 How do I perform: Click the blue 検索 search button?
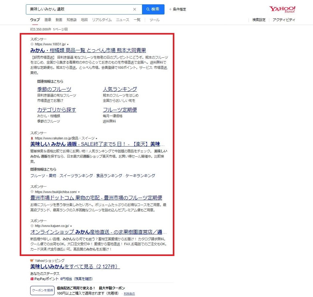click(x=153, y=9)
